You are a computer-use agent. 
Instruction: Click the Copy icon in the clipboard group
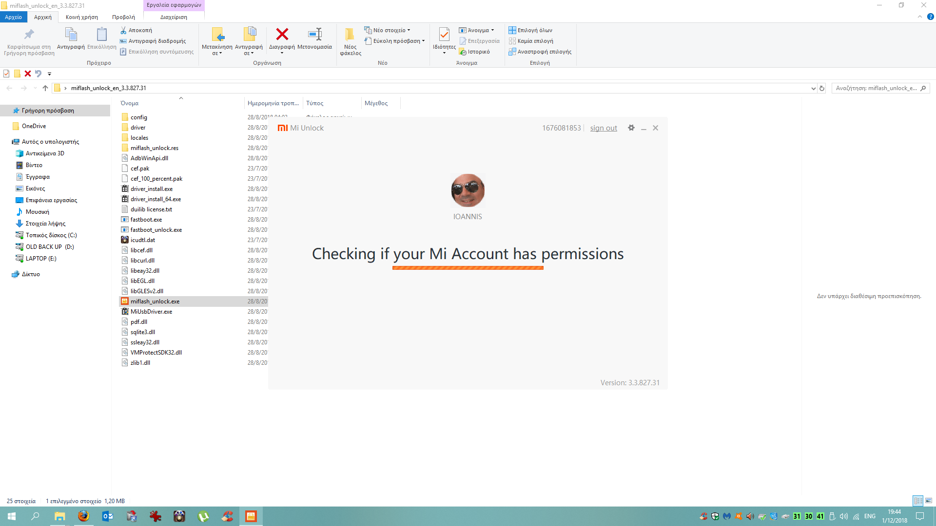71,35
